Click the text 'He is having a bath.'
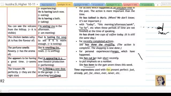 tap(49, 18)
